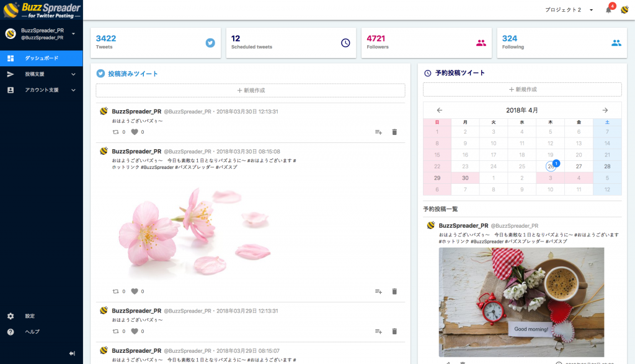Click retweet icon under cherry blossom image
Viewport: 635px width, 364px height.
116,291
